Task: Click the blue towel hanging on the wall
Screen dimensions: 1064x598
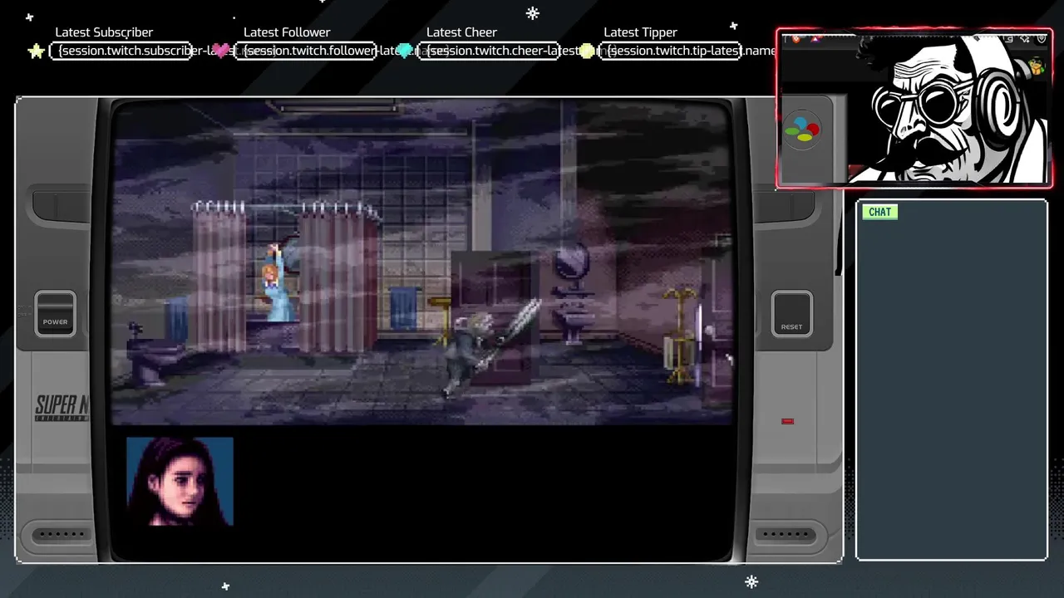Action: [403, 306]
